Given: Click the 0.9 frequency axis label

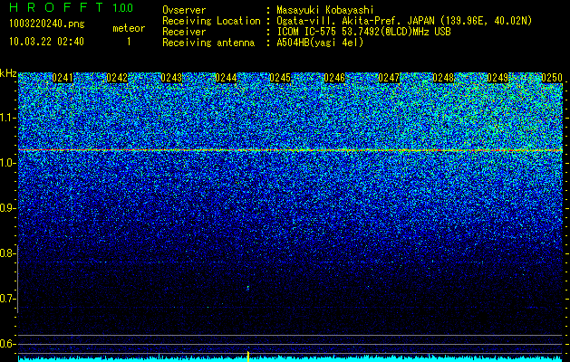Looking at the screenshot, I should tap(7, 208).
